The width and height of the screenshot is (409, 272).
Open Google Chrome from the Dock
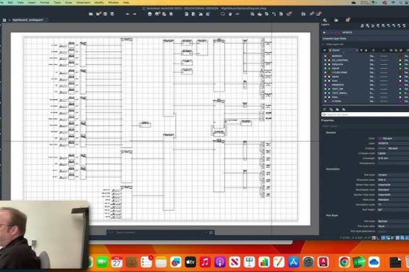(345, 262)
